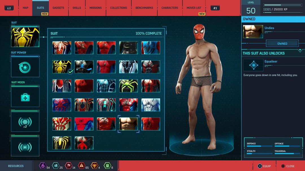Viewport: 305px width, 171px height.
Task: Select the black suit with blue lights
Action: tap(84, 67)
